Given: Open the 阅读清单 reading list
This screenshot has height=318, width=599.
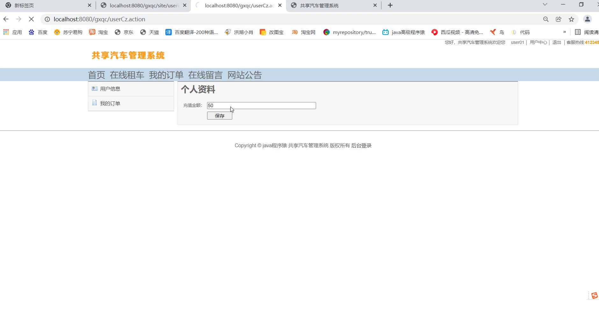Looking at the screenshot, I should pos(587,32).
